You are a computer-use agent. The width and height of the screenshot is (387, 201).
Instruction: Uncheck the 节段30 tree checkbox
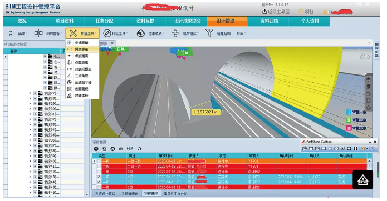[35, 109]
